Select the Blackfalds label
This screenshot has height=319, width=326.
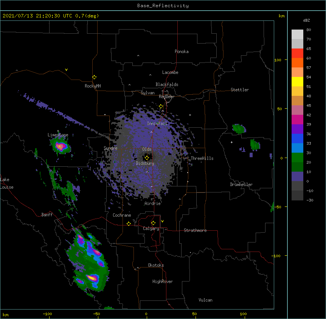[167, 84]
